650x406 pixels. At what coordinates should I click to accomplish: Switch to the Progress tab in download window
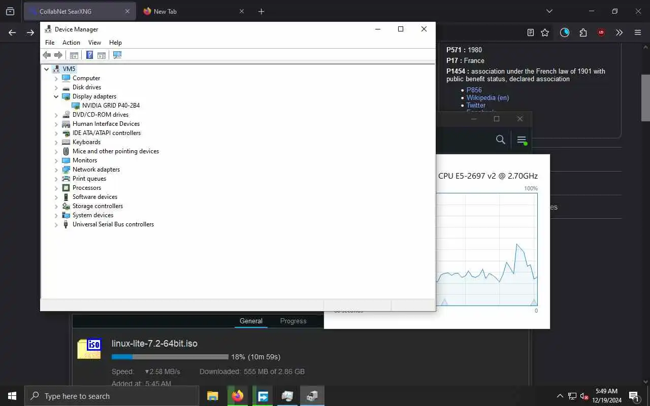click(293, 321)
